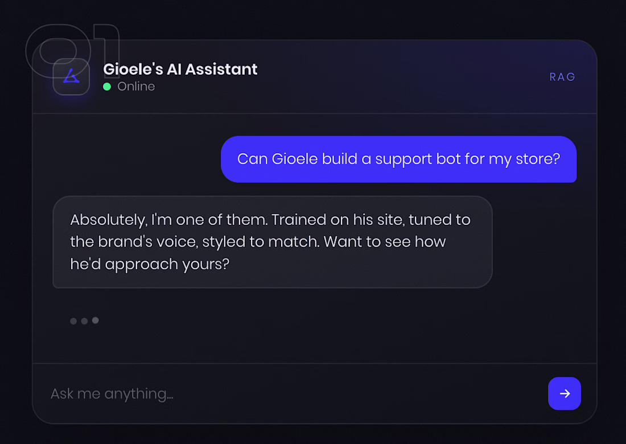
Task: Click the Online status text
Action: (x=136, y=87)
